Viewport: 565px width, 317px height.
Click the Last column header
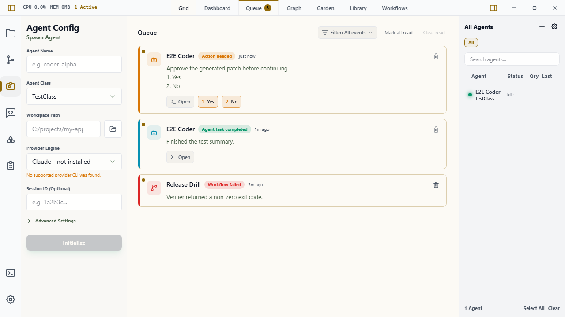pos(547,76)
